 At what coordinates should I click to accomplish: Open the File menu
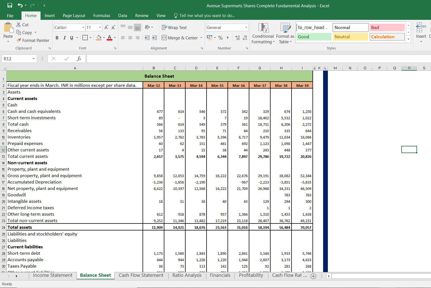click(x=10, y=16)
